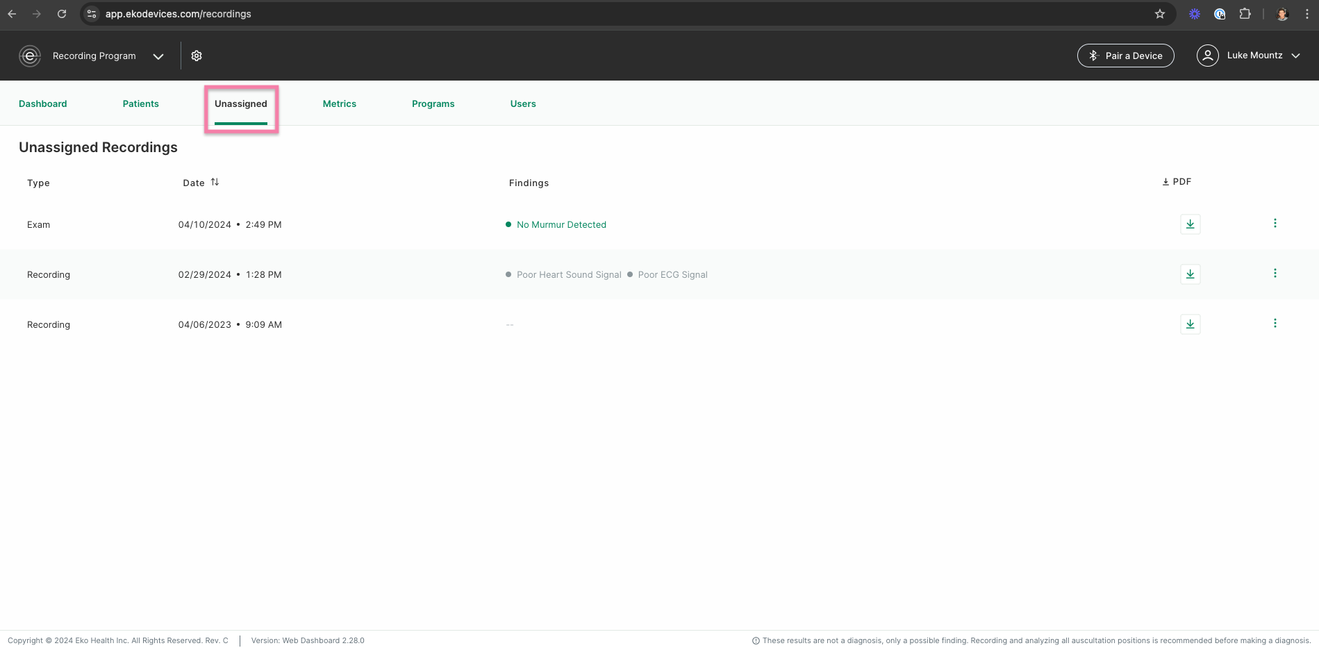The width and height of the screenshot is (1319, 648).
Task: Open the browser extensions puzzle icon
Action: click(1245, 14)
